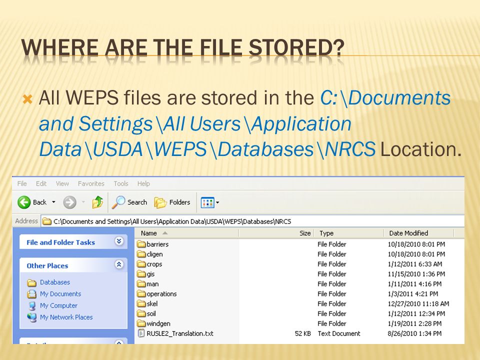The height and width of the screenshot is (360, 480).
Task: Open the Favorites menu
Action: tap(91, 183)
